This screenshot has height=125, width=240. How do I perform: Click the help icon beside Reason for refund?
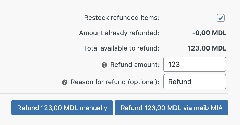[x=65, y=82]
